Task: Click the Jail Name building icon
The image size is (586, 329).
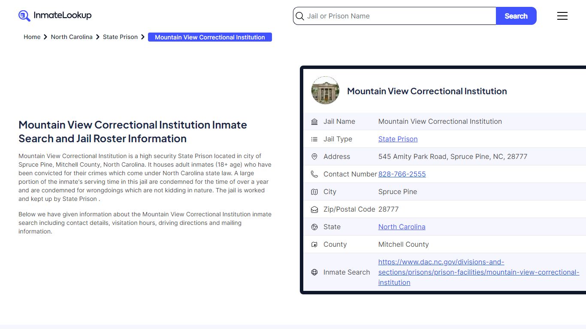Action: pyautogui.click(x=314, y=122)
